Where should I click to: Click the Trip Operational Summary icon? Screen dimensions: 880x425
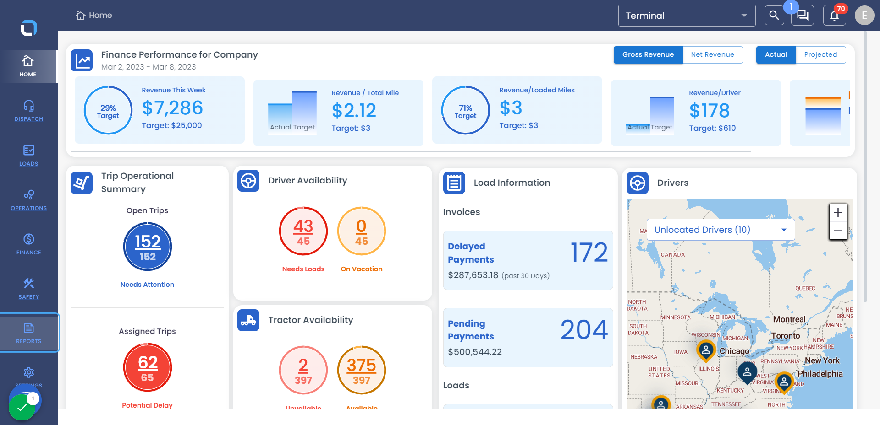[82, 183]
